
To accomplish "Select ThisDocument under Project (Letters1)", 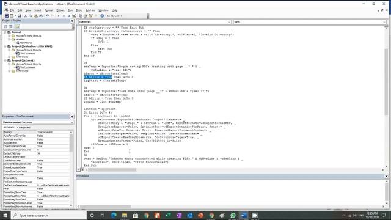I will pos(27,68).
